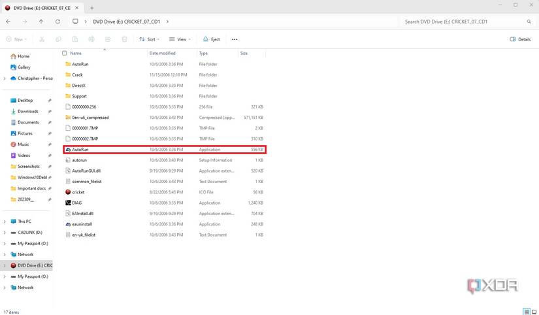Toggle the Details pane button
The width and height of the screenshot is (539, 315).
coord(520,39)
